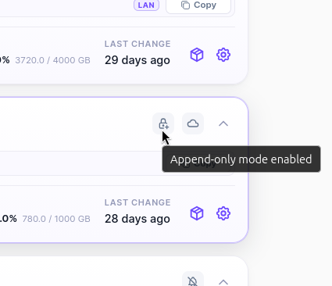Select the 780.0 / 1000 GB usage text
Image resolution: width=332 pixels, height=286 pixels.
coord(56,219)
